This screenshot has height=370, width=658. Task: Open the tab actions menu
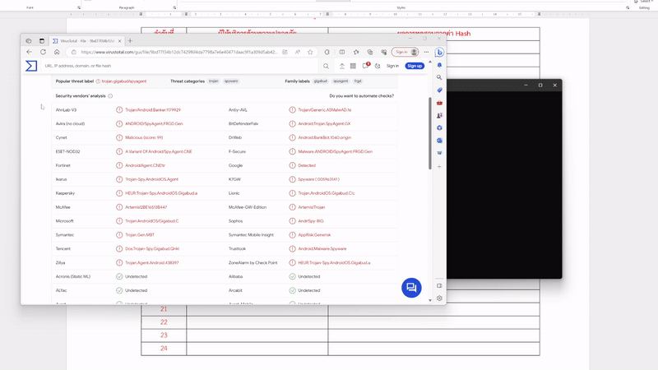tap(42, 40)
